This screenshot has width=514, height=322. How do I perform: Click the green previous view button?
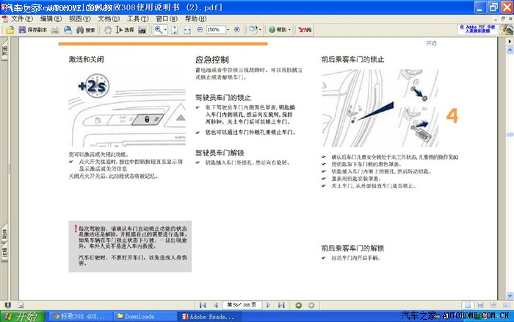point(299,305)
